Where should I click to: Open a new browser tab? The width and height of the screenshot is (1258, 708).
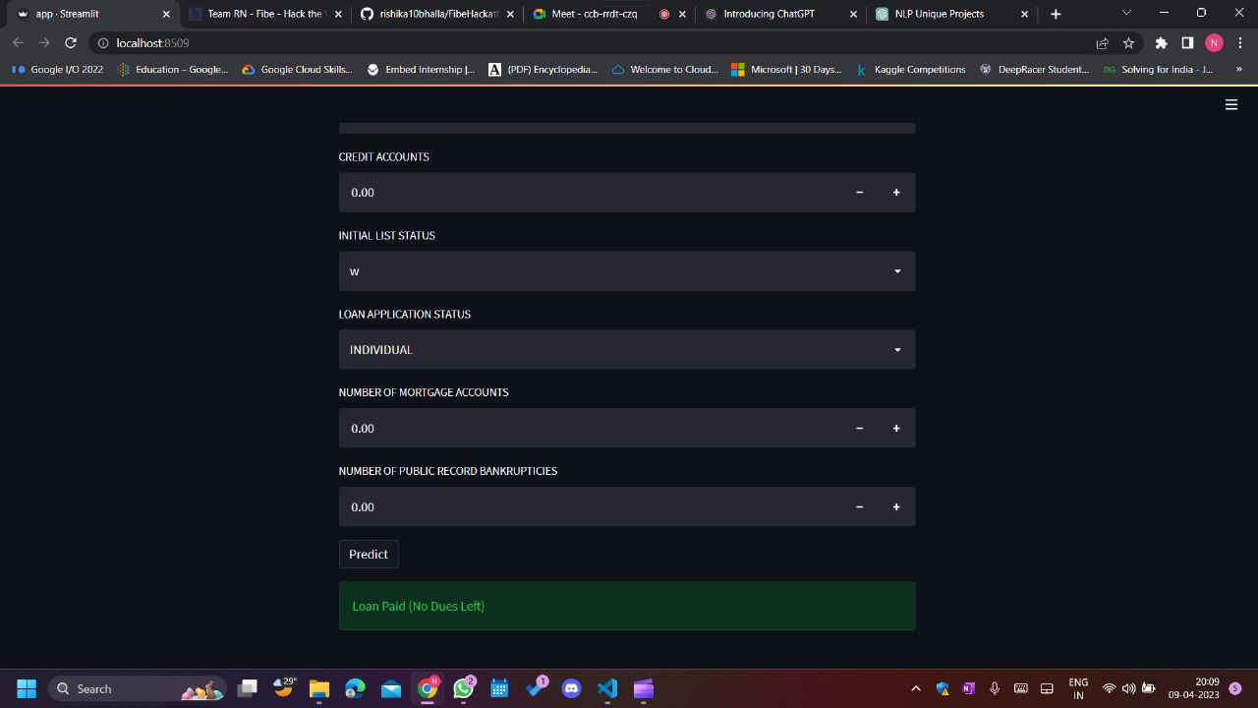click(1056, 14)
